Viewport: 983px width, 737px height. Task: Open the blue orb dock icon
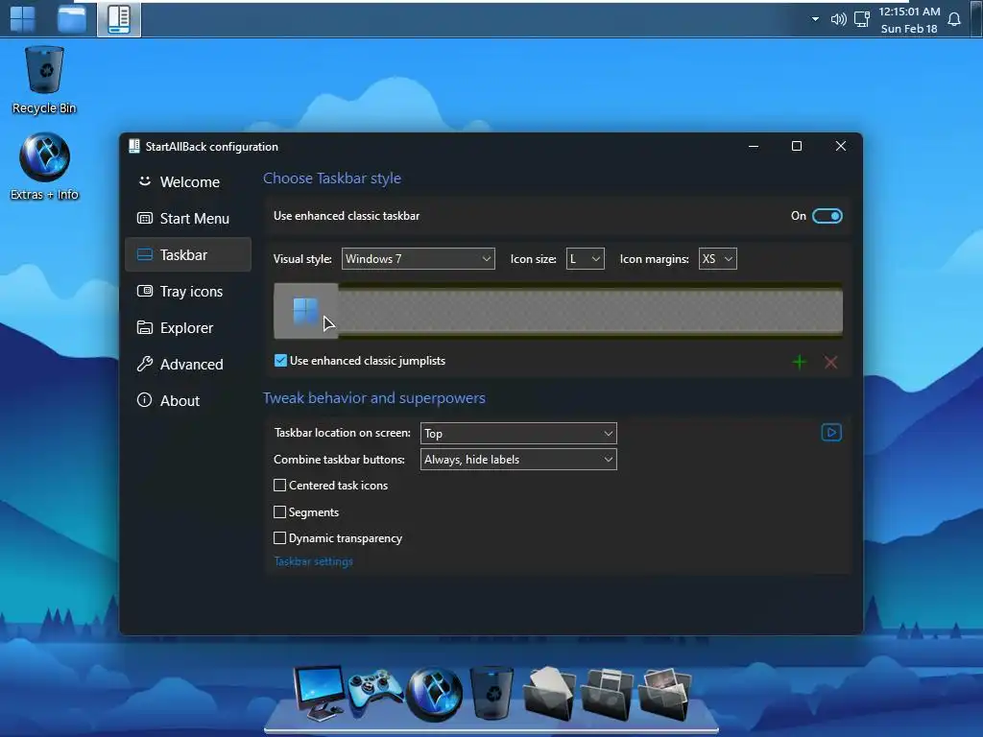435,694
